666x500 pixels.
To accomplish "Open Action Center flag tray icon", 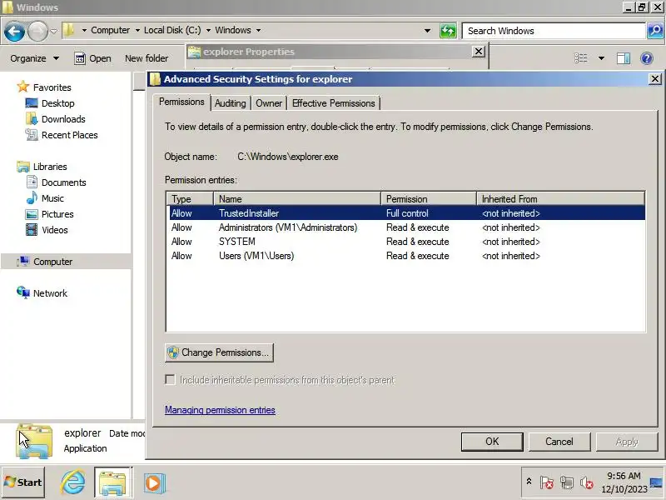I will [x=547, y=482].
